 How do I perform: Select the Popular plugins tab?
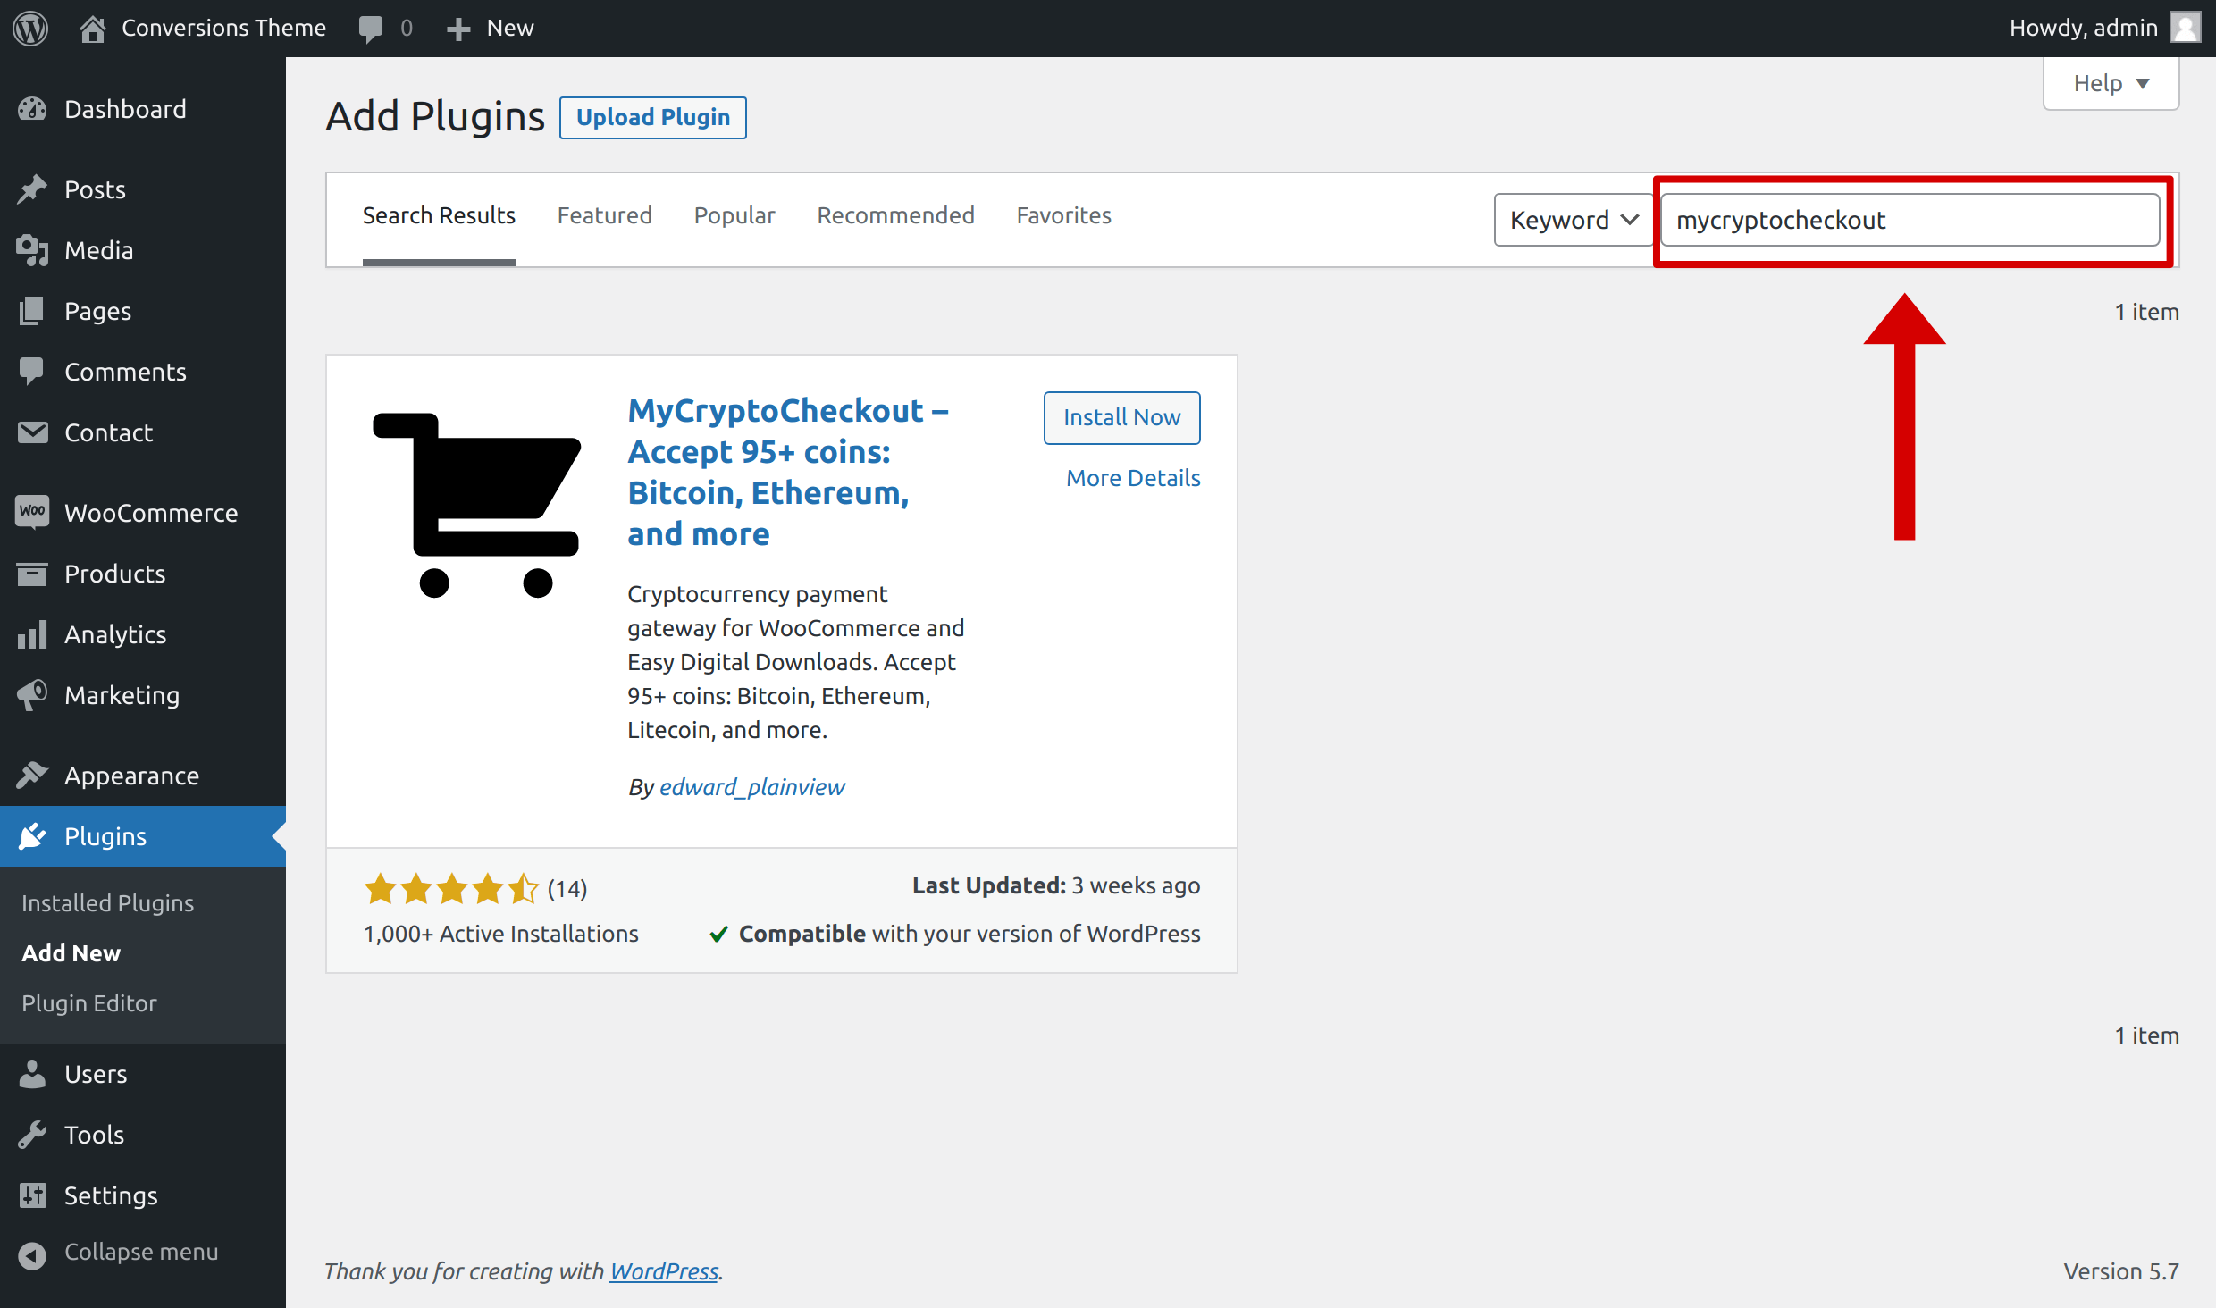pyautogui.click(x=734, y=215)
